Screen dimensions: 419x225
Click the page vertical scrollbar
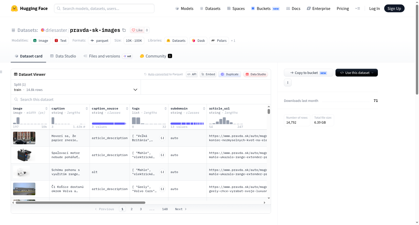pyautogui.click(x=417, y=50)
